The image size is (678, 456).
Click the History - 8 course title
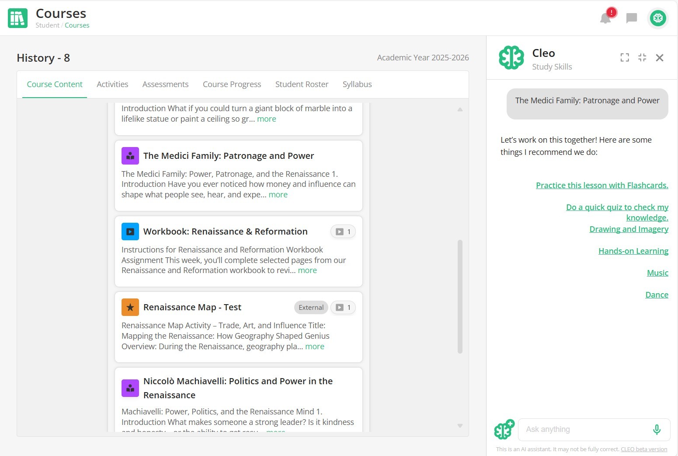pyautogui.click(x=43, y=58)
